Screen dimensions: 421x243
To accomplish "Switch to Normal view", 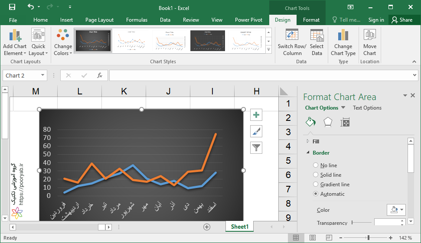I will click(x=296, y=238).
